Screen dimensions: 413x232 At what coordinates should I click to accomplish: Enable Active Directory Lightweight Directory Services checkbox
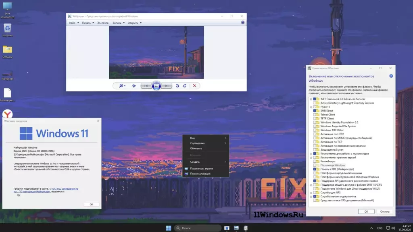pos(315,103)
